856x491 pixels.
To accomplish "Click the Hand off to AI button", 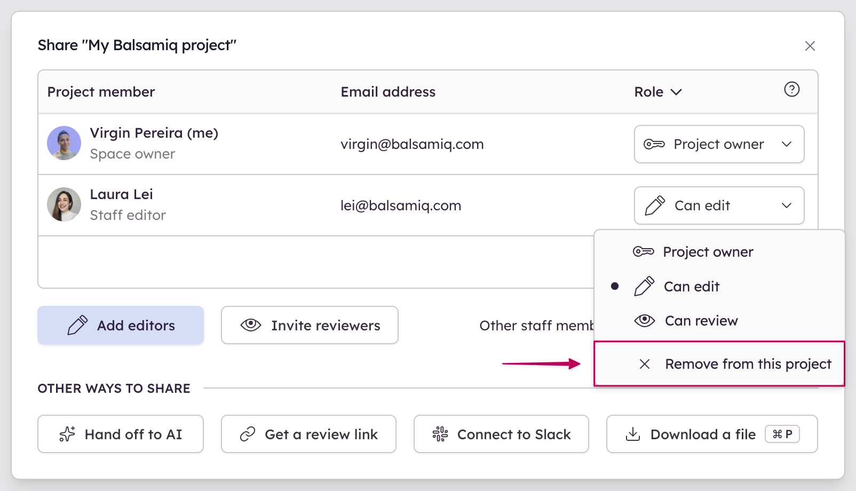I will coord(121,434).
